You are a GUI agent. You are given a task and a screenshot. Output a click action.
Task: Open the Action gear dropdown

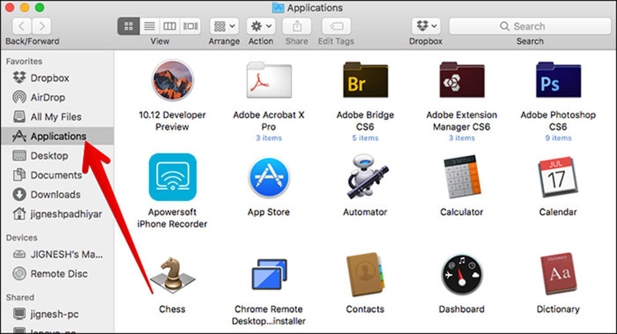point(261,26)
